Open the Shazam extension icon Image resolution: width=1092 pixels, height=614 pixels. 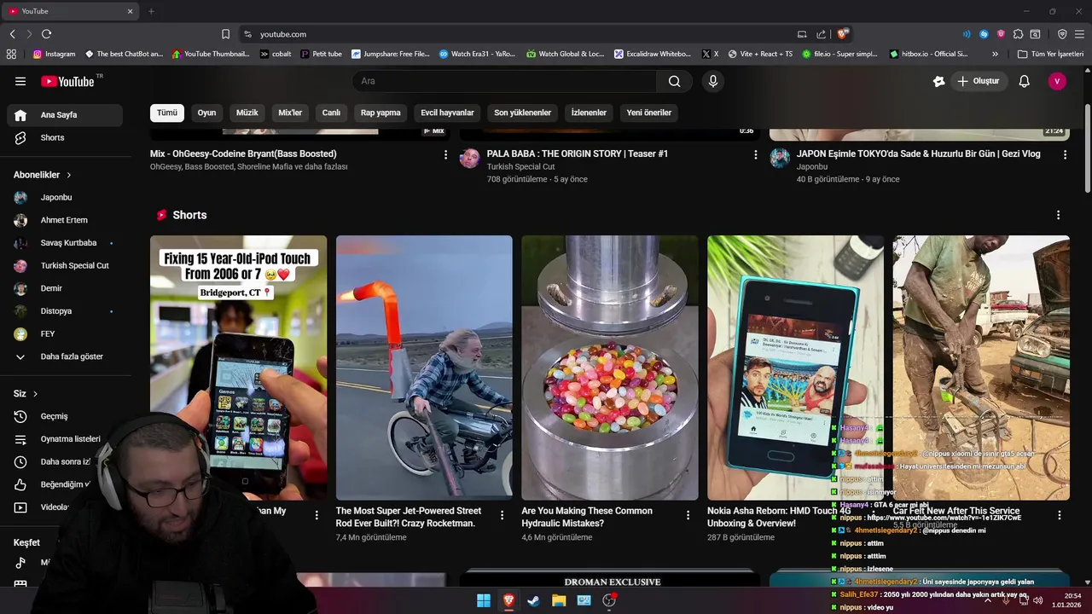(984, 34)
